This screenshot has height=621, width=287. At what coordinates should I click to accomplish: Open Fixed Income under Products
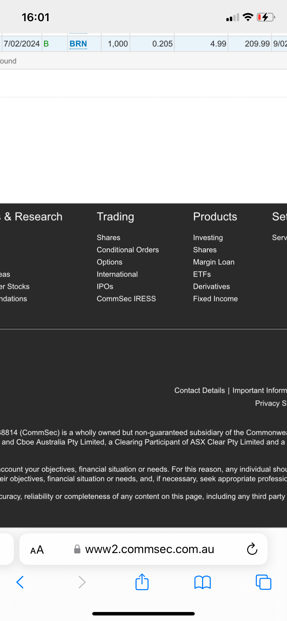click(216, 299)
